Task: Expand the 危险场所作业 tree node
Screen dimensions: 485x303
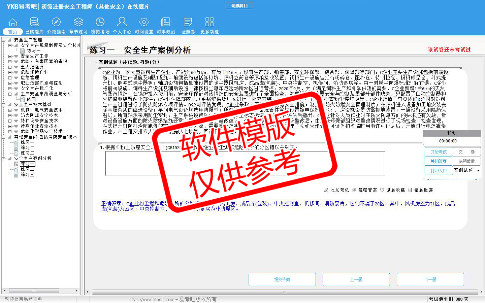Action: (10, 72)
